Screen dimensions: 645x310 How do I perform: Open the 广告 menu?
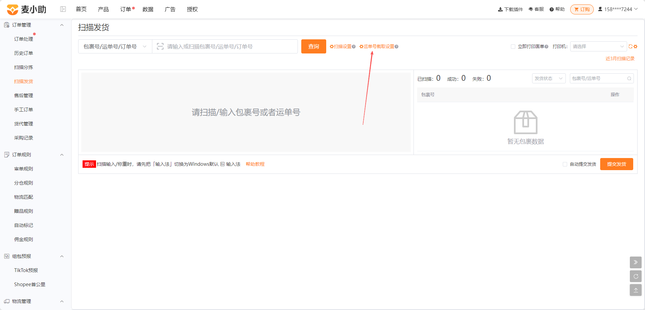[170, 9]
